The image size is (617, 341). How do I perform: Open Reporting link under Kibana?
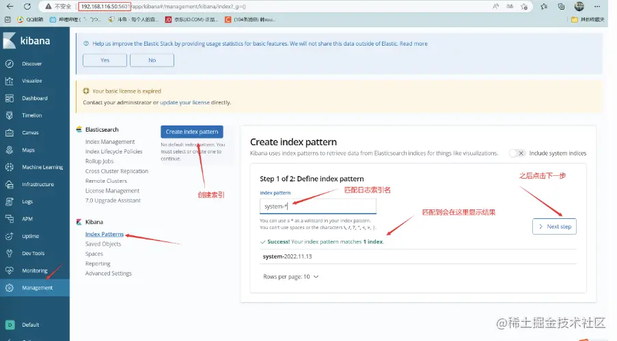click(98, 264)
